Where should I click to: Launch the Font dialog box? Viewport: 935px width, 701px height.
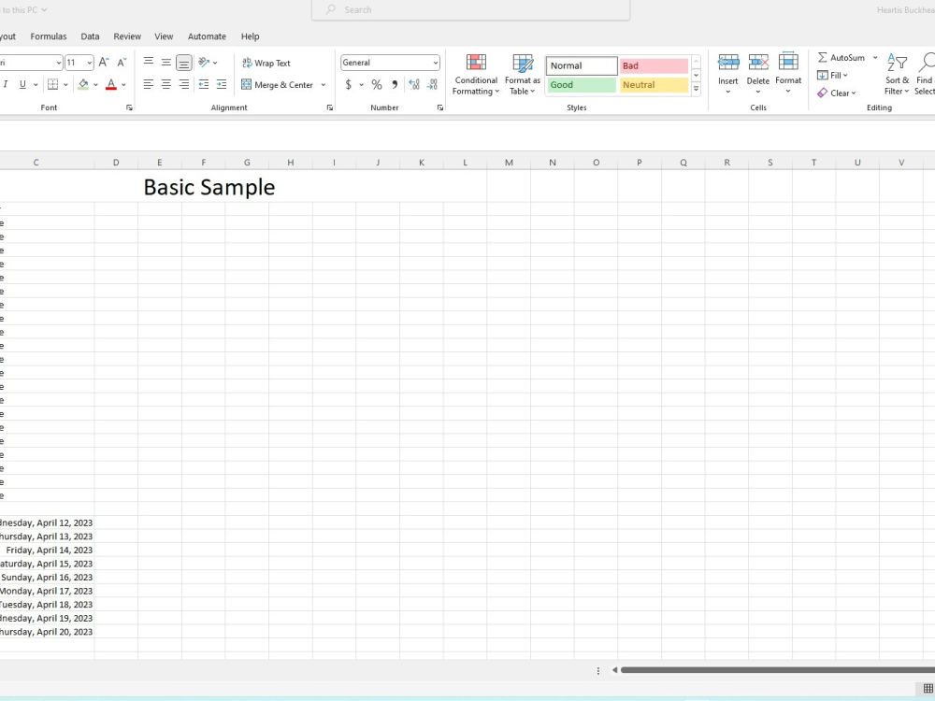click(129, 107)
